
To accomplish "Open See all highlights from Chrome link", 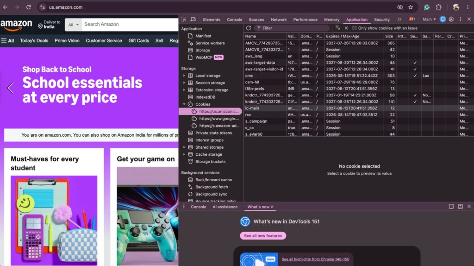I will (x=315, y=260).
